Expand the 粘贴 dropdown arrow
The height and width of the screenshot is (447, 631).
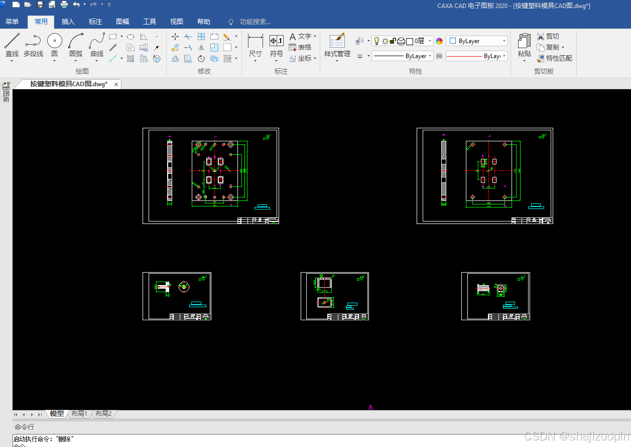(x=524, y=61)
